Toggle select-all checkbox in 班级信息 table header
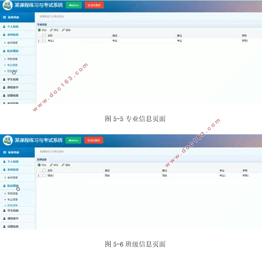 [44, 170]
